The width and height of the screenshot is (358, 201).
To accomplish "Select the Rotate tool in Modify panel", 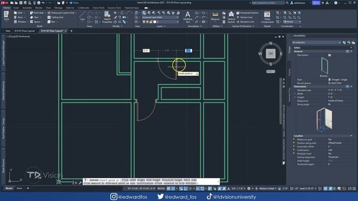I will click(x=122, y=13).
